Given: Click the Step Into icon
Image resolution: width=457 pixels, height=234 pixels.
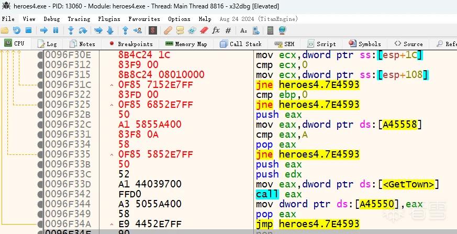Looking at the screenshot, I should (71, 30).
